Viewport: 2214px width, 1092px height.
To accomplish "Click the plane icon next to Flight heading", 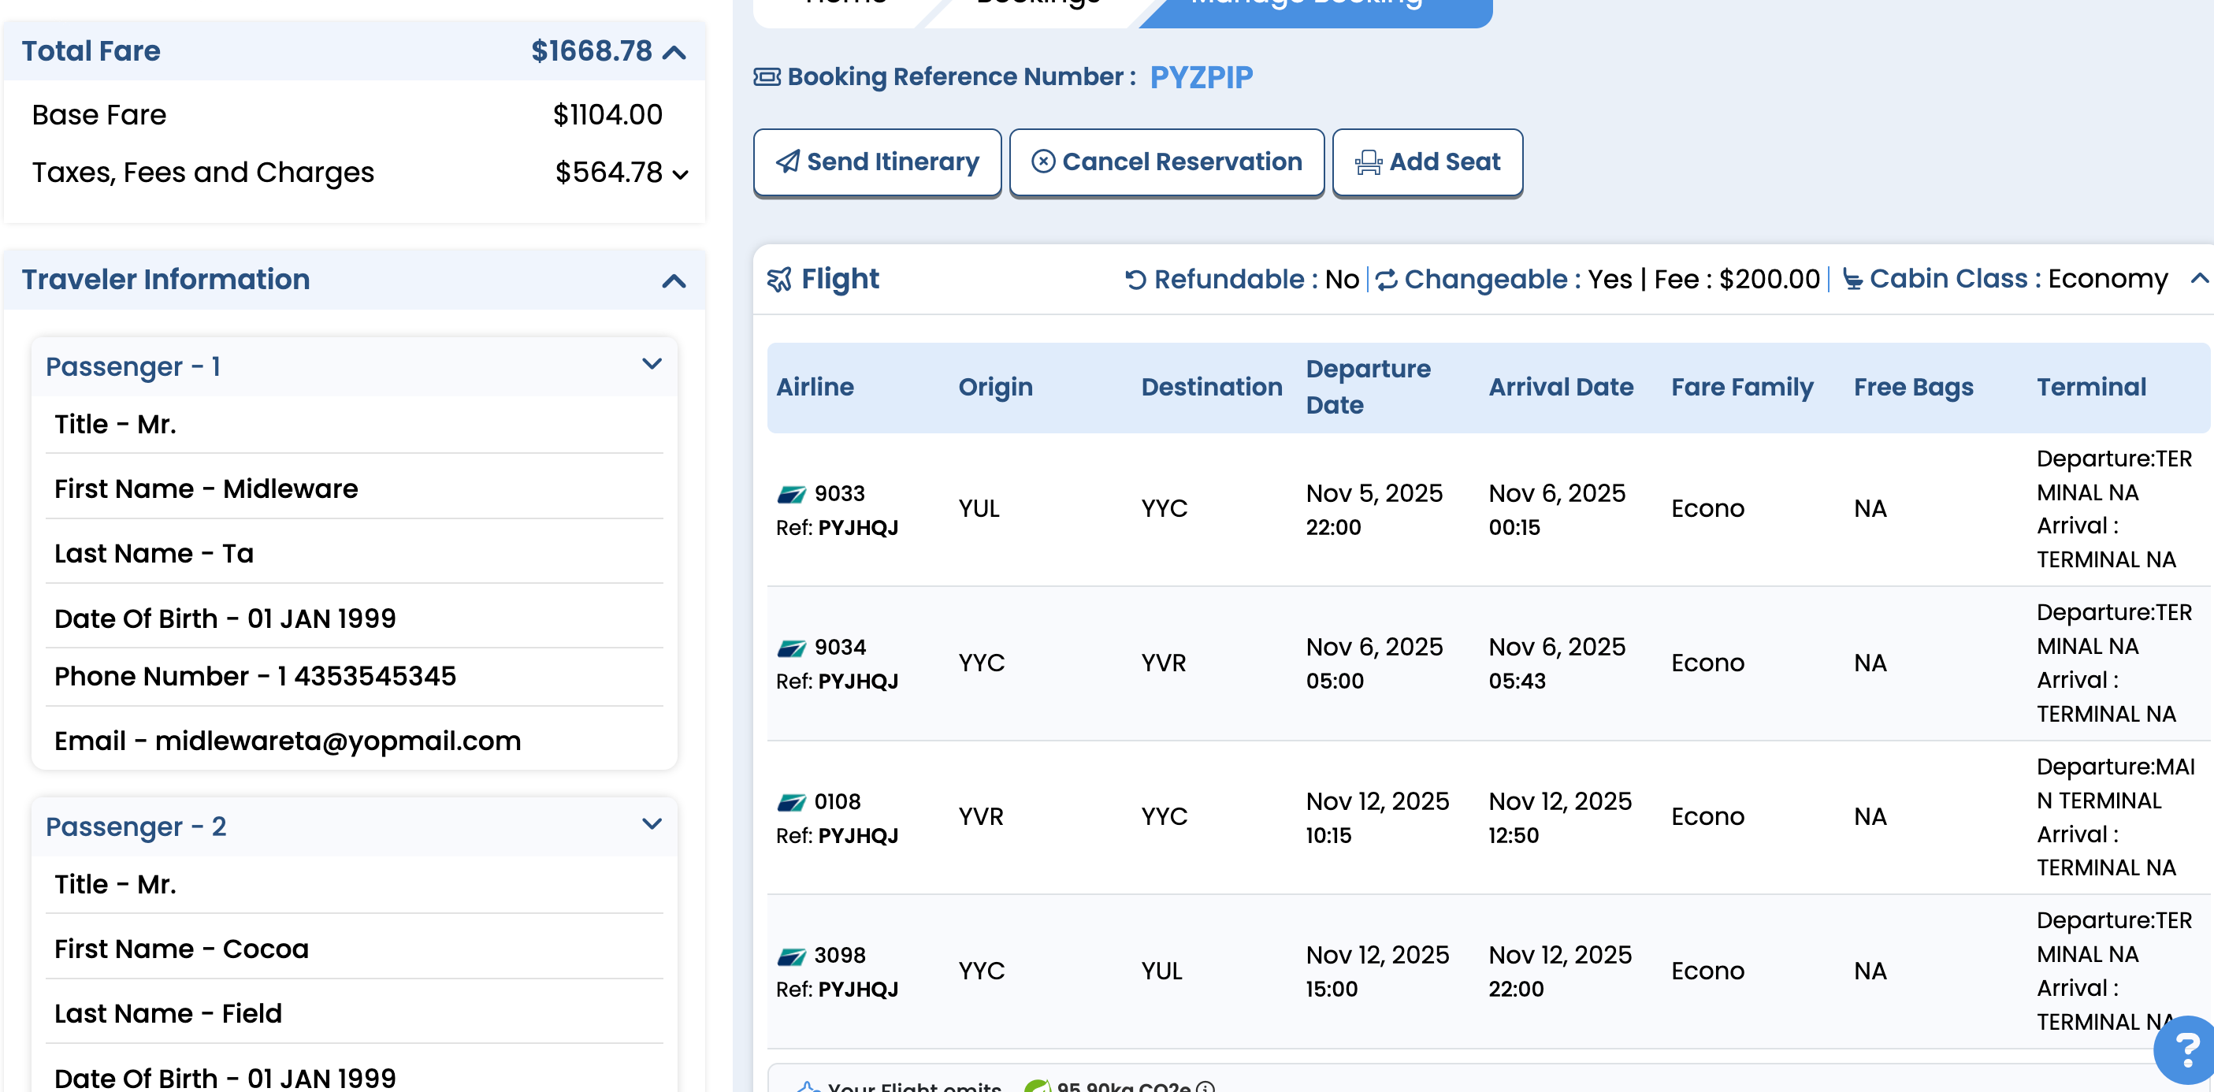I will pos(779,279).
